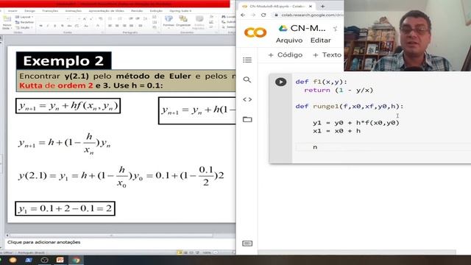
Task: Go back in the Chrome browser
Action: [243, 15]
